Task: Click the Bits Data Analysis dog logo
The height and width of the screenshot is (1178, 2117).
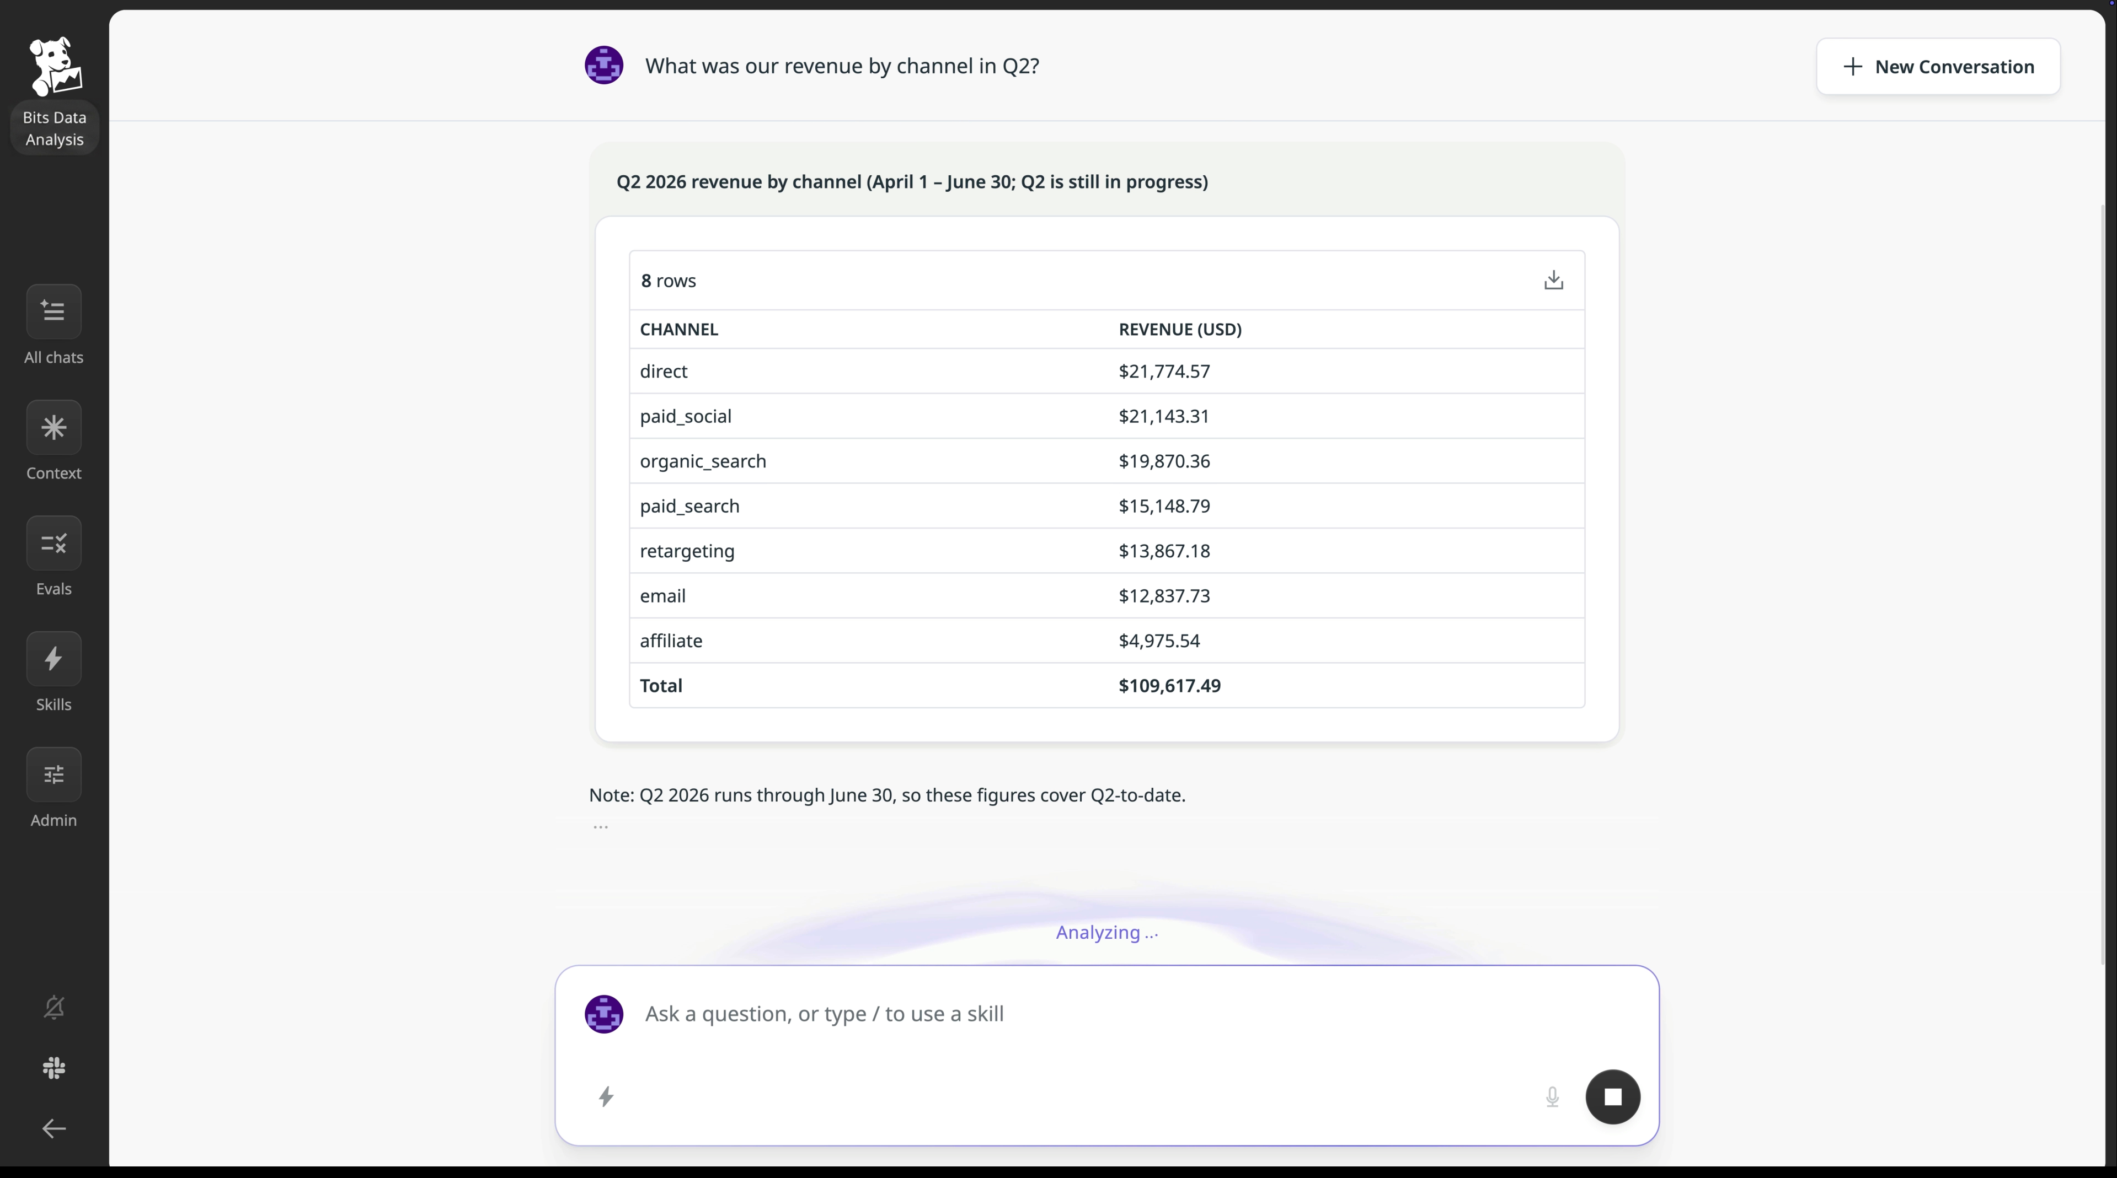Action: click(55, 67)
